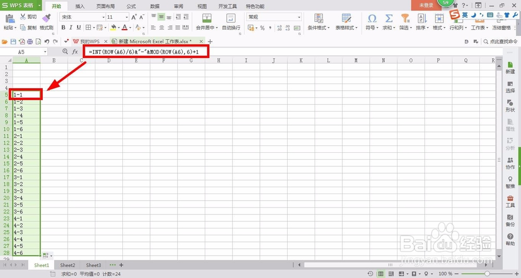The width and height of the screenshot is (521, 278).
Task: Click the zoom slider handle
Action: tap(487, 274)
